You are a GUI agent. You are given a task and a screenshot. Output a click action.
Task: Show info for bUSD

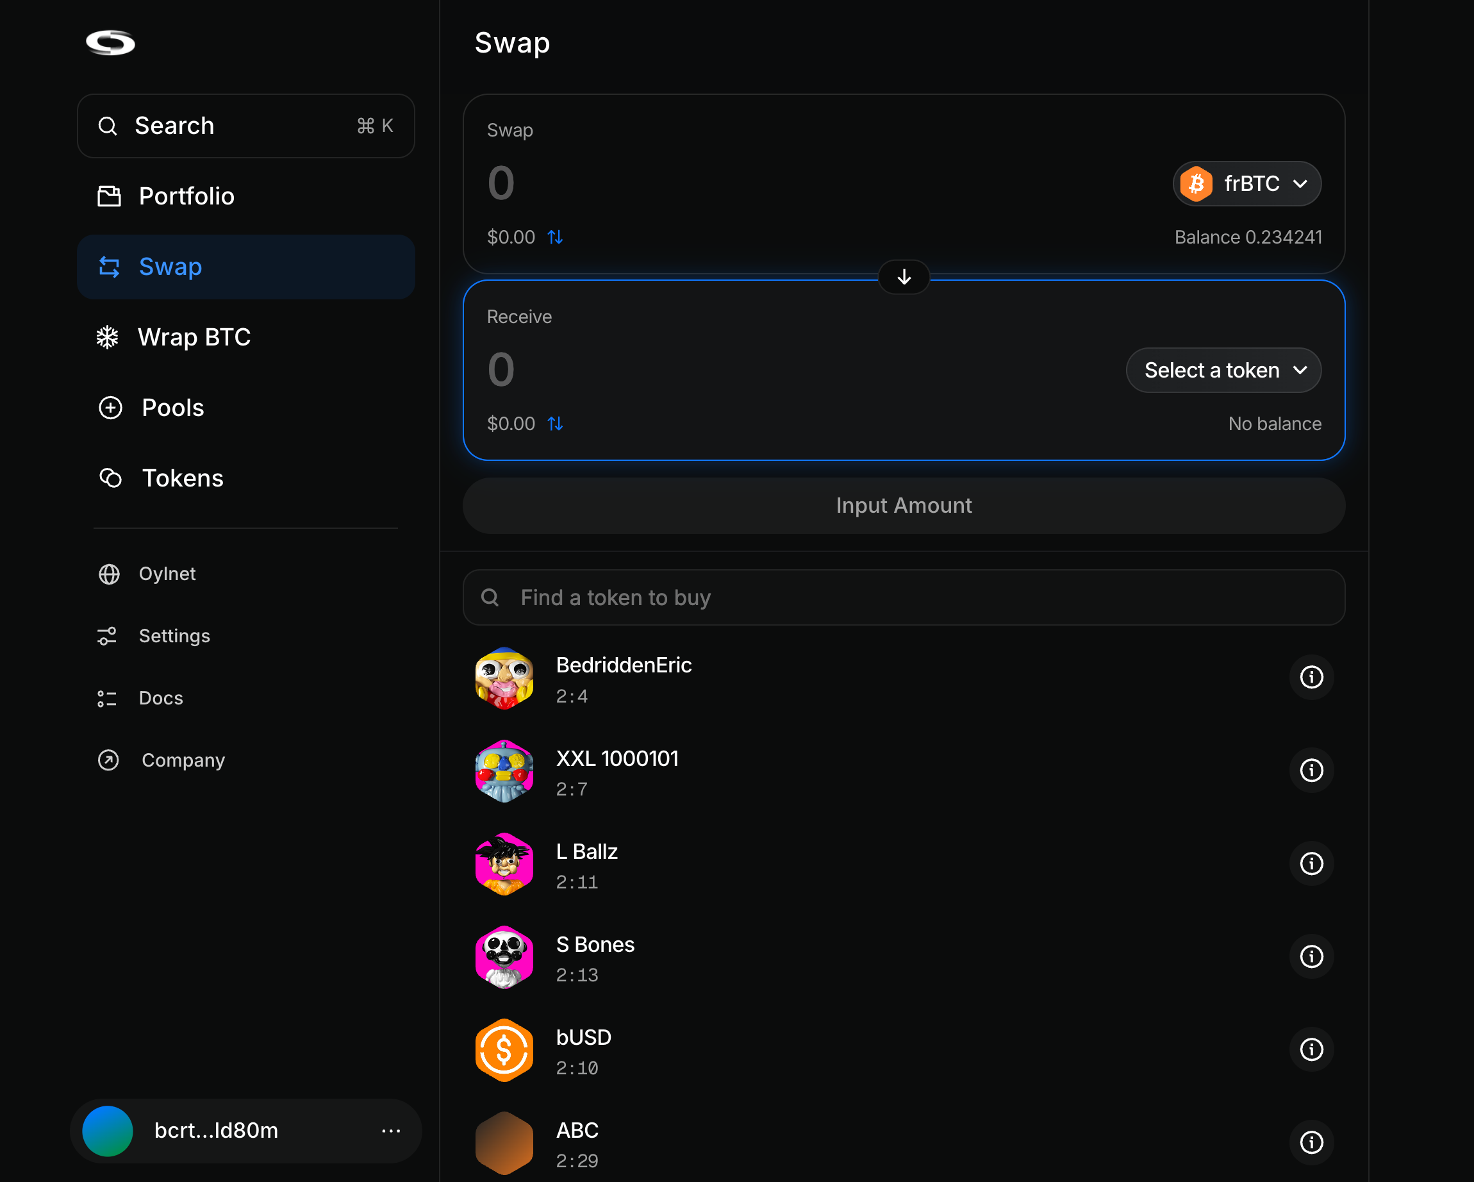(1311, 1049)
